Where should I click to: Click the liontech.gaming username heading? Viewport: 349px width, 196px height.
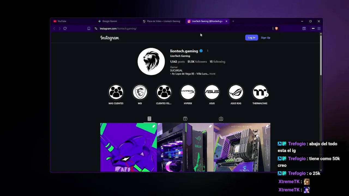coord(184,51)
